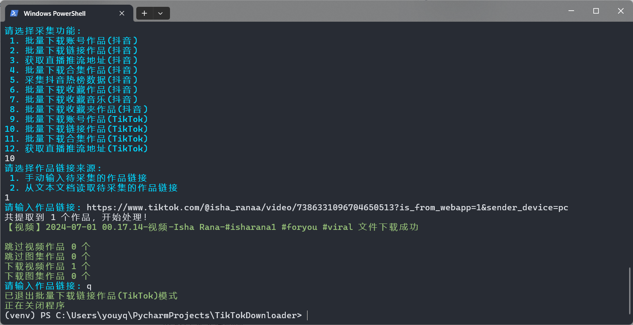Click line 2. 批量下载链接作品(抖音)
Screen dimensions: 633x325
(73, 50)
